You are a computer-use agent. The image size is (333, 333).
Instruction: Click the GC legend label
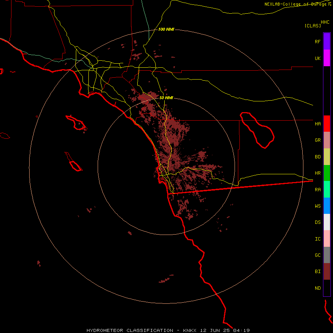(317, 255)
